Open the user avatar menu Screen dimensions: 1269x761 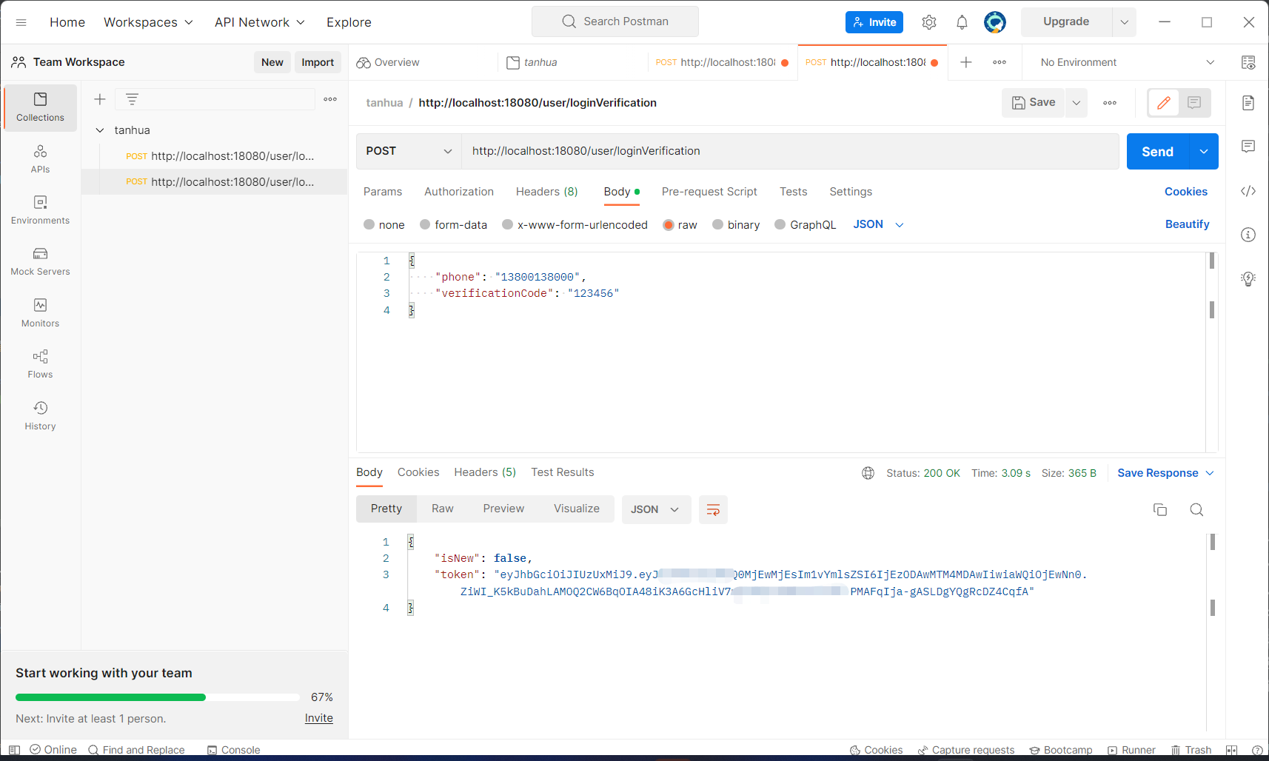pos(995,22)
